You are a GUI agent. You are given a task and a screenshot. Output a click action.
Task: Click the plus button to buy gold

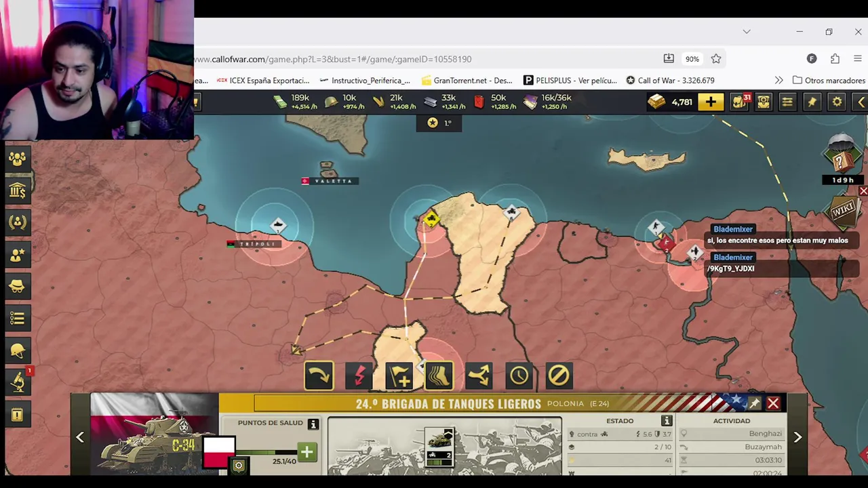pyautogui.click(x=710, y=102)
